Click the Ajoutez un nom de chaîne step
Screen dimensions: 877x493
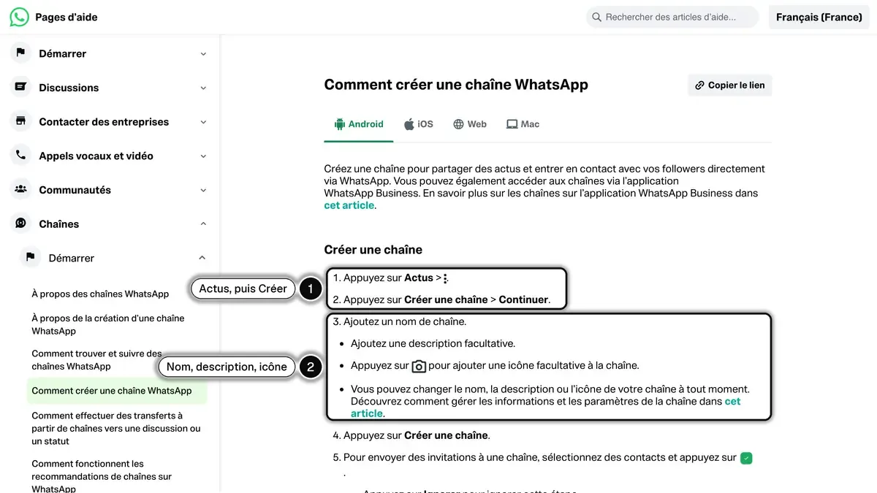405,321
